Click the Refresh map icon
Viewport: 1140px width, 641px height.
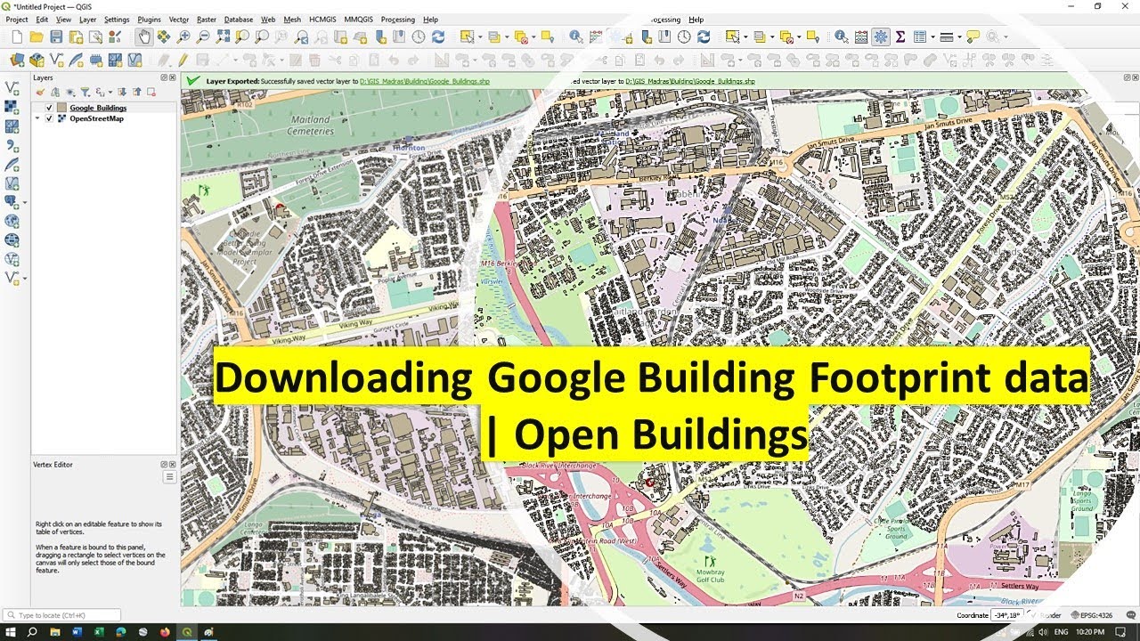437,37
